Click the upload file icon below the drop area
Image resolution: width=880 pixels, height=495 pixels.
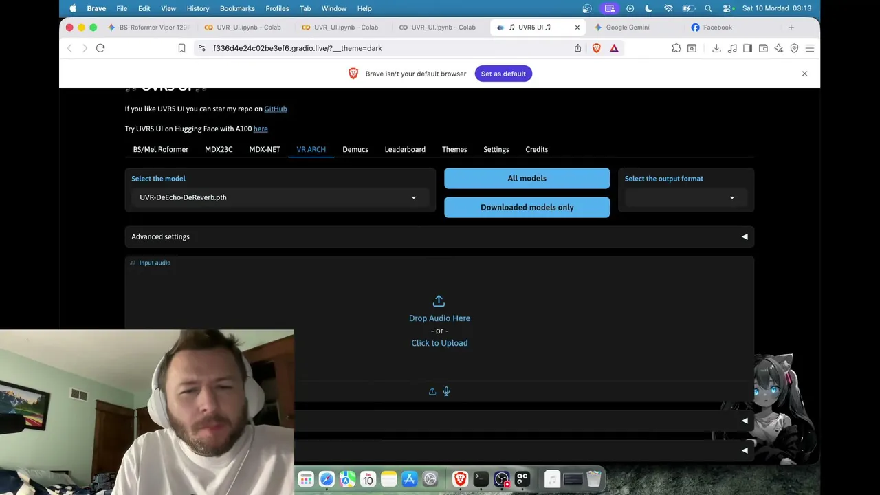[432, 391]
